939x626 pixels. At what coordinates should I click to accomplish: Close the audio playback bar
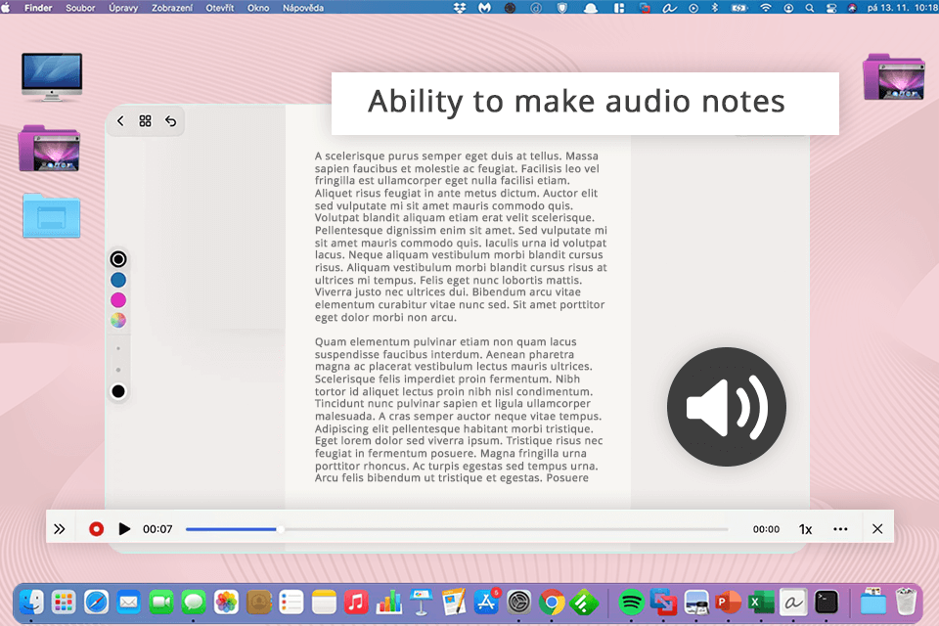click(877, 529)
